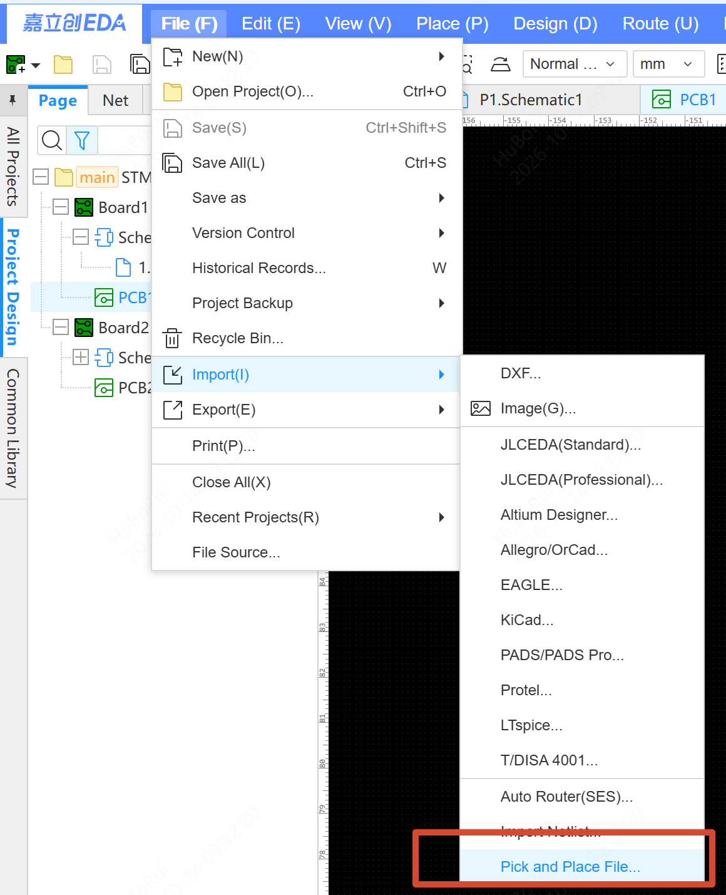Click the project panel search field

click(125, 140)
